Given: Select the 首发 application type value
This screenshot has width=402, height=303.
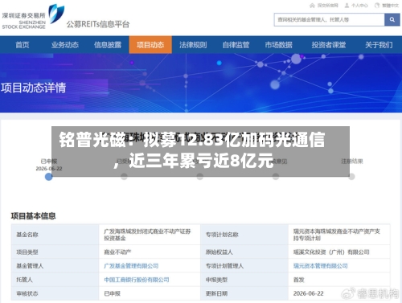Looking at the screenshot, I should coord(299,280).
